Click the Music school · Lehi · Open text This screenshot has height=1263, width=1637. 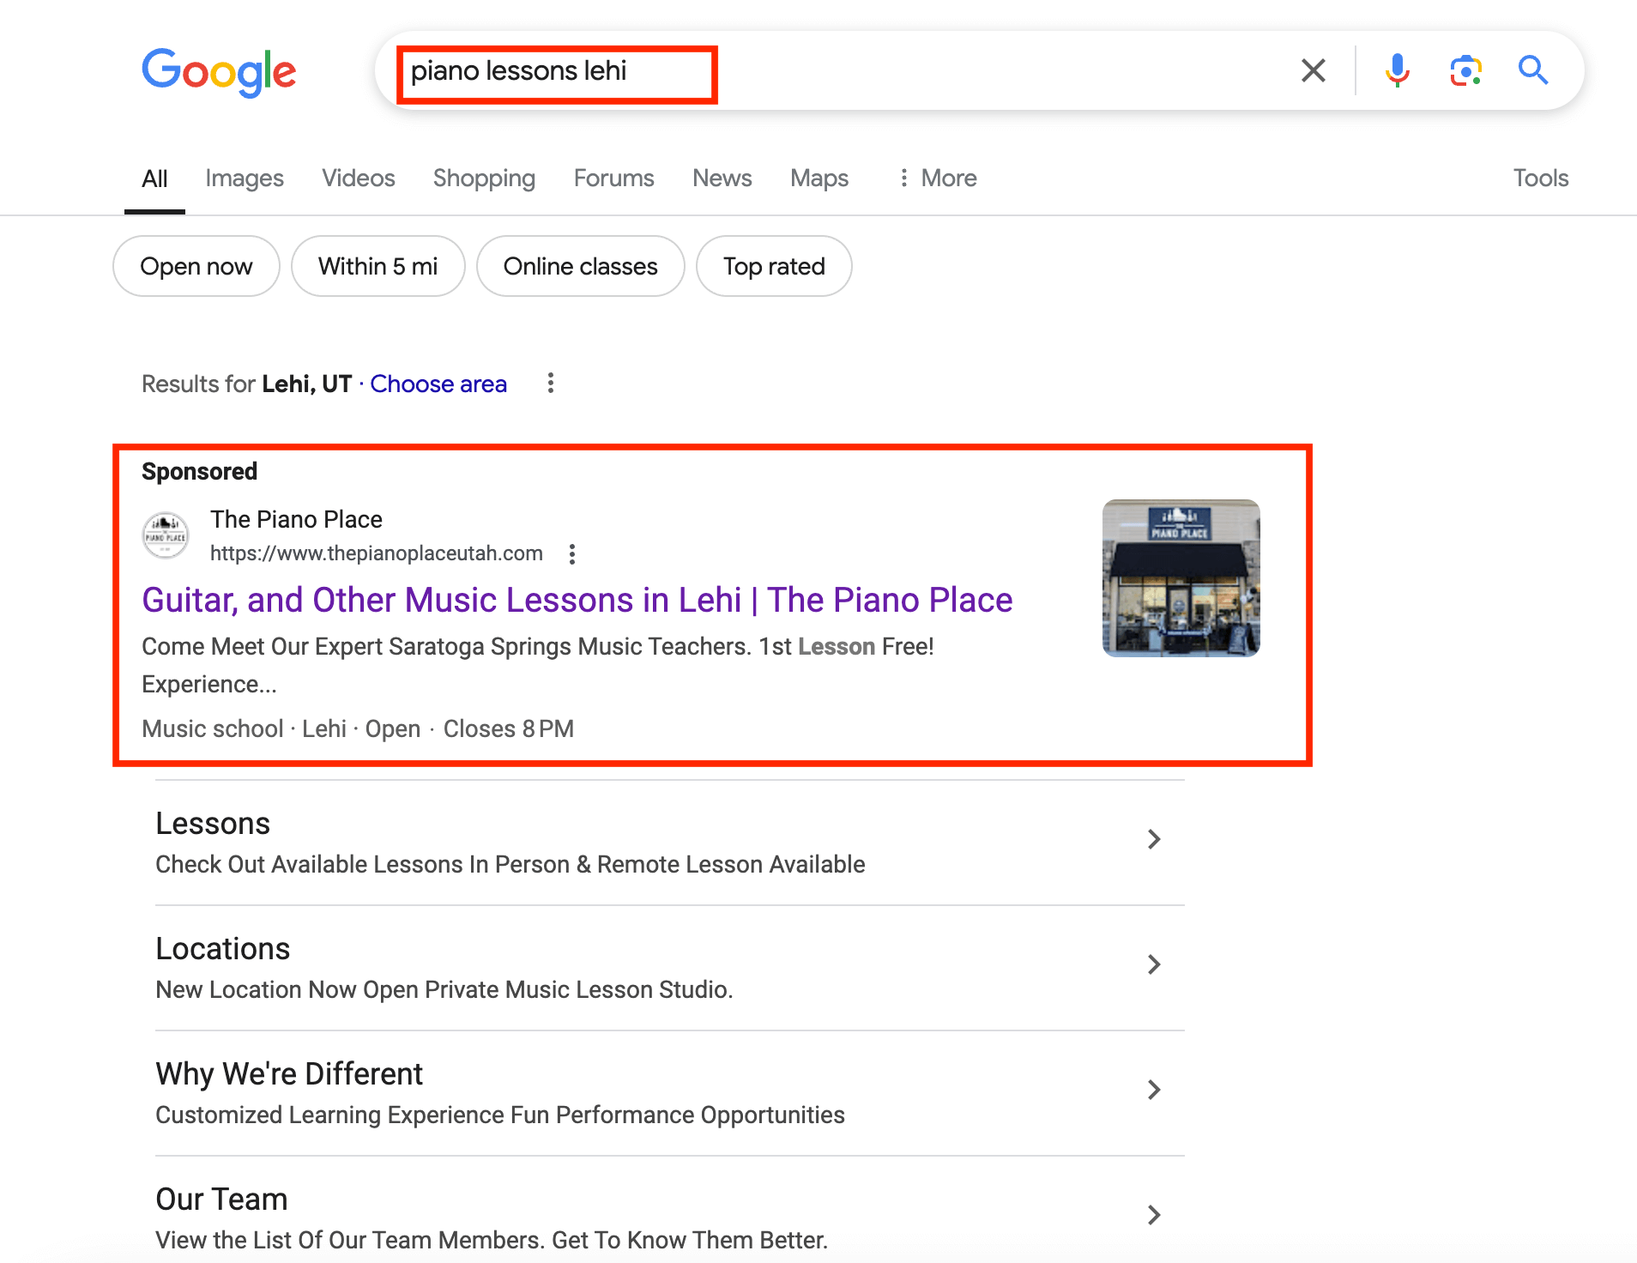pos(281,729)
